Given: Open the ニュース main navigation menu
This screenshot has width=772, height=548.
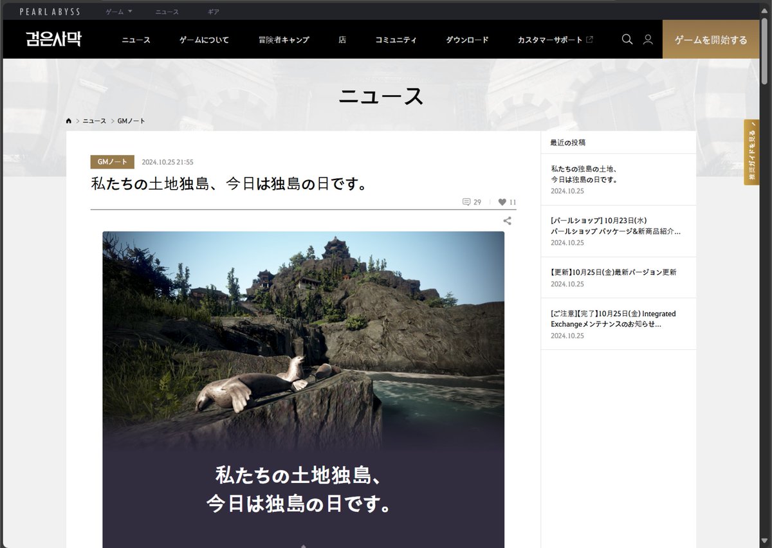Looking at the screenshot, I should click(x=136, y=40).
